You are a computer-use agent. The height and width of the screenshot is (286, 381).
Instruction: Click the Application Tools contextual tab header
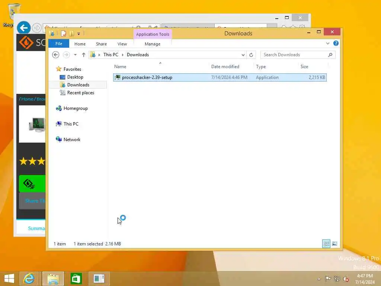(153, 34)
